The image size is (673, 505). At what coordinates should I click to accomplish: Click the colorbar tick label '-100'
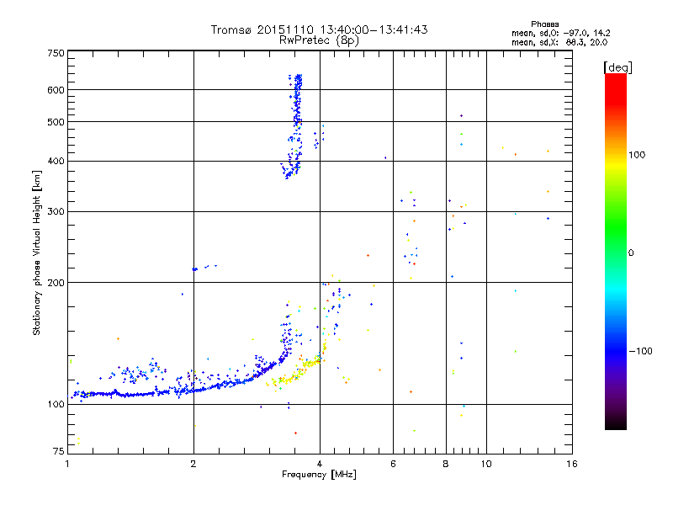click(x=640, y=351)
